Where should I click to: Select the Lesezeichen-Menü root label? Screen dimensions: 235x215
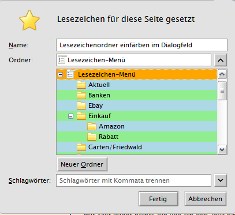tap(107, 74)
